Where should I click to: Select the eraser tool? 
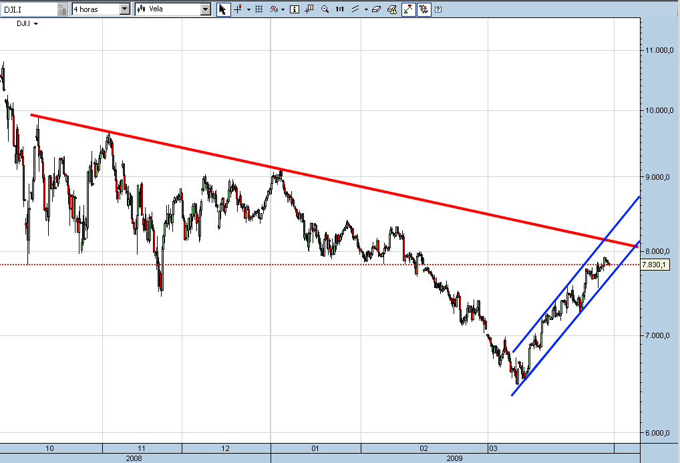[x=376, y=9]
